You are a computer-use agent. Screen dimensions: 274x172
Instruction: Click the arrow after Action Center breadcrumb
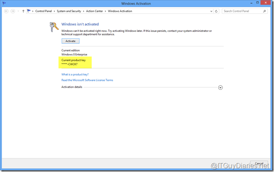coord(106,11)
